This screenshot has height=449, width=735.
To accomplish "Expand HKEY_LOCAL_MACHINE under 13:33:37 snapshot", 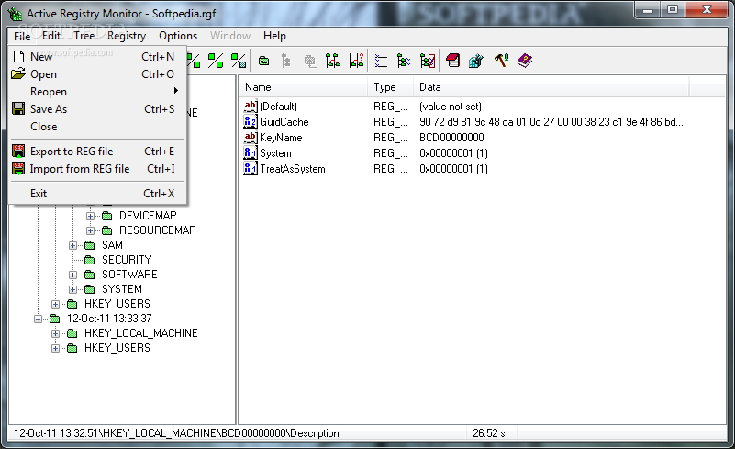I will coord(55,333).
